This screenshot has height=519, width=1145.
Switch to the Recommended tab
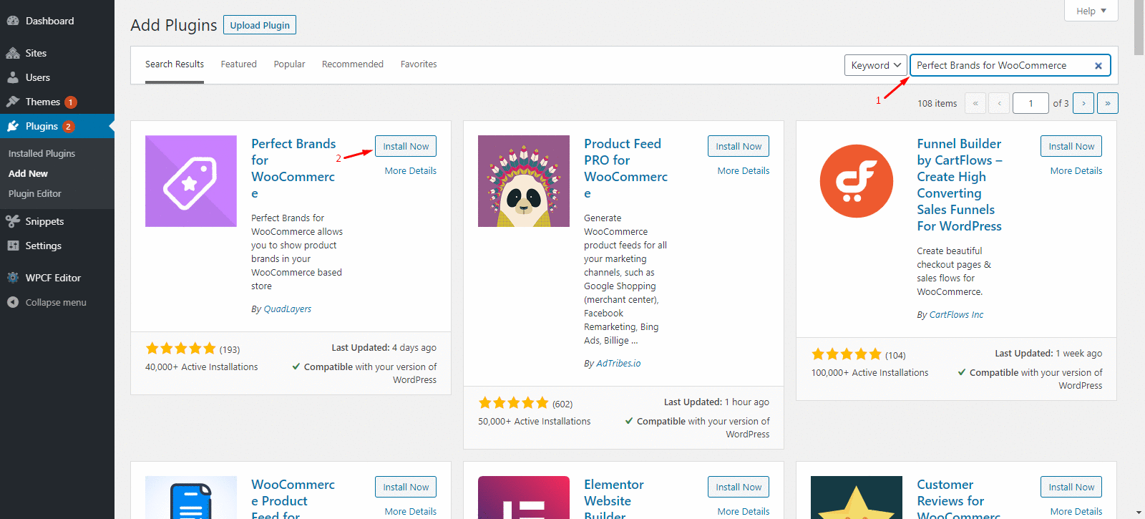pos(353,64)
